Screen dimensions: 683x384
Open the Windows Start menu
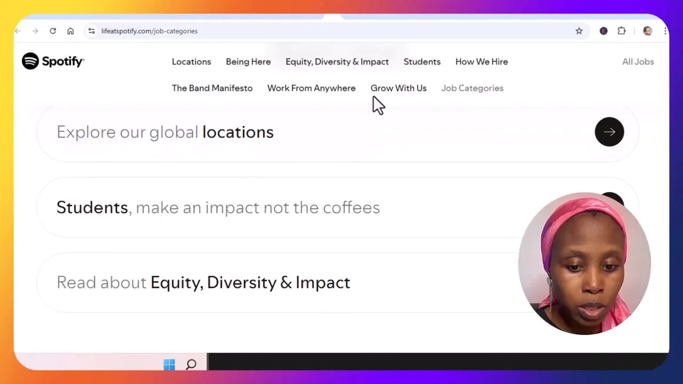tap(169, 364)
